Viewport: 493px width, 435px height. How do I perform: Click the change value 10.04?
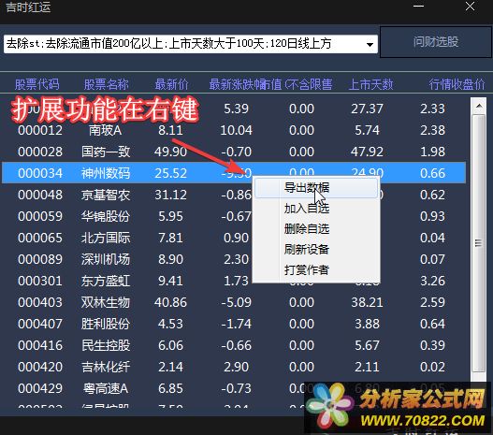236,130
